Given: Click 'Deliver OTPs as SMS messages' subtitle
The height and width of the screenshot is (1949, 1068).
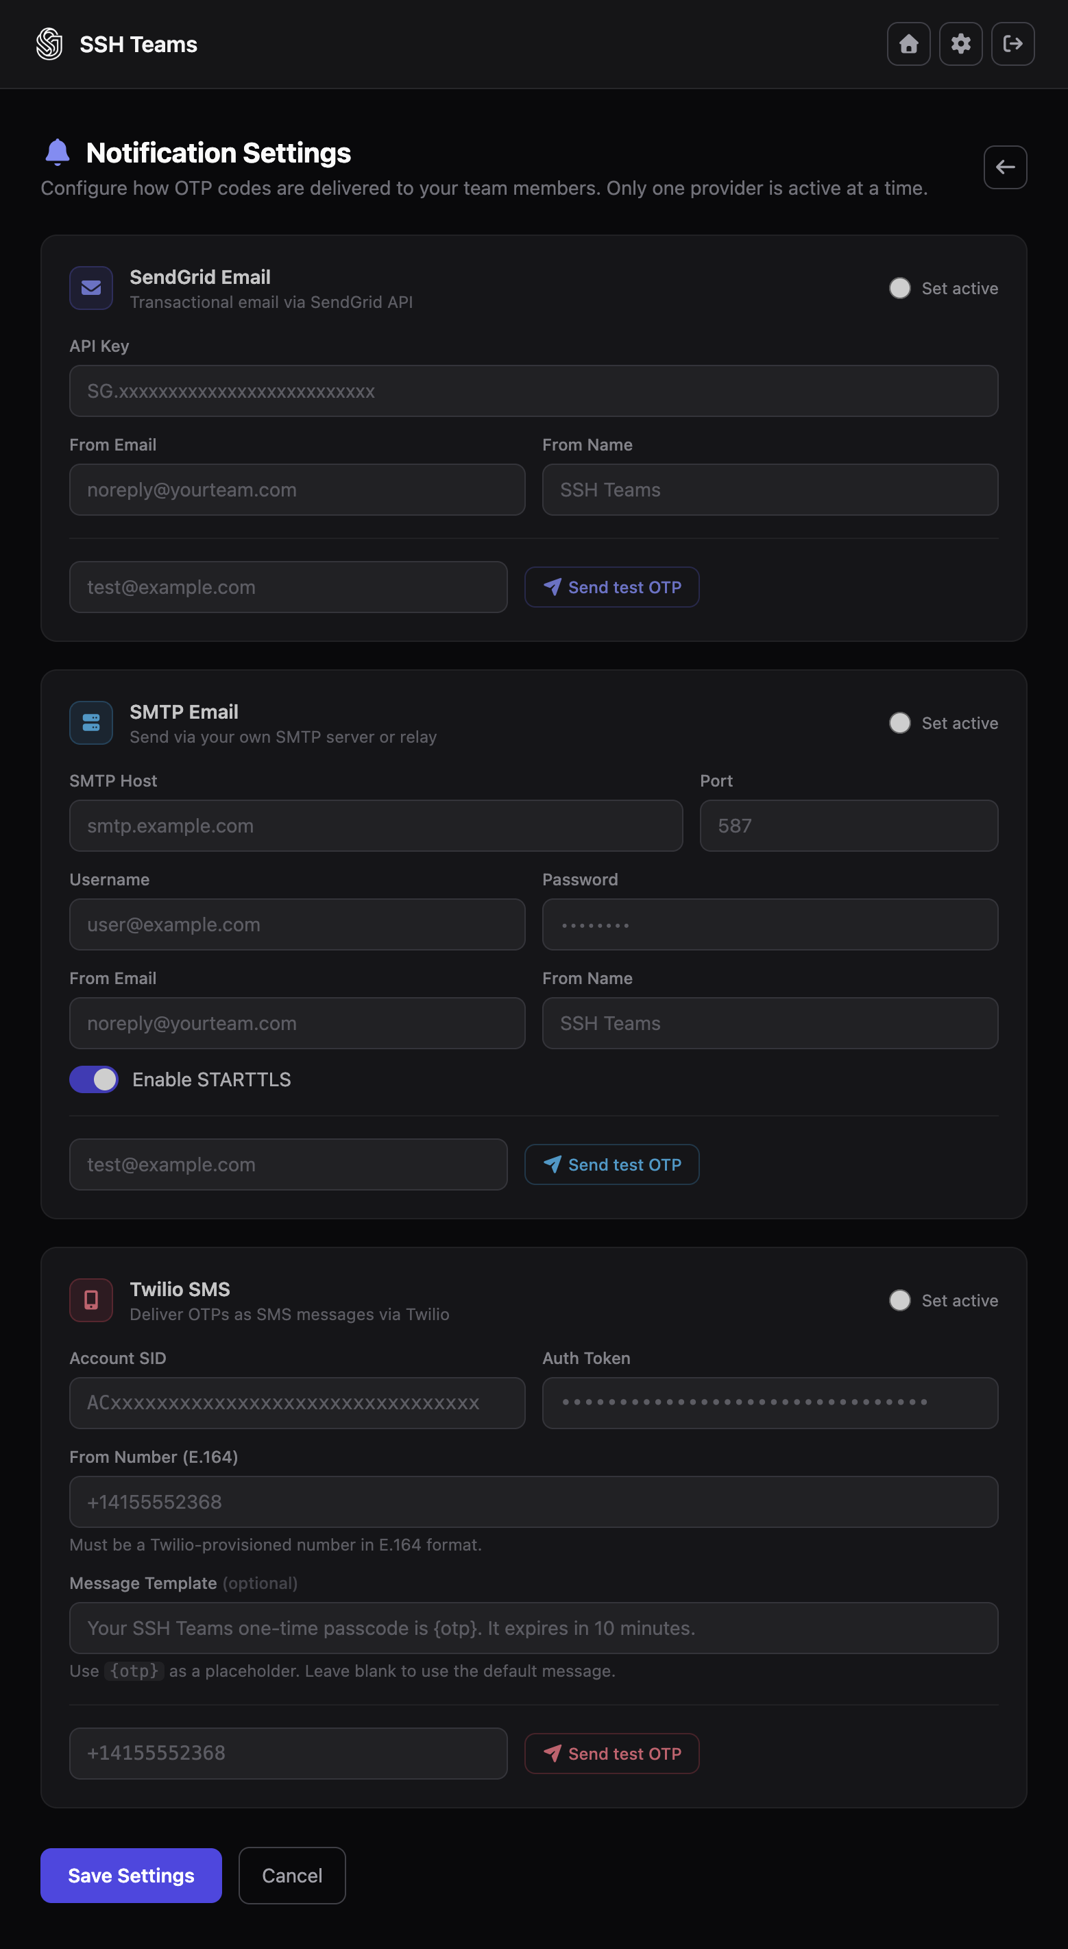Looking at the screenshot, I should click(289, 1314).
